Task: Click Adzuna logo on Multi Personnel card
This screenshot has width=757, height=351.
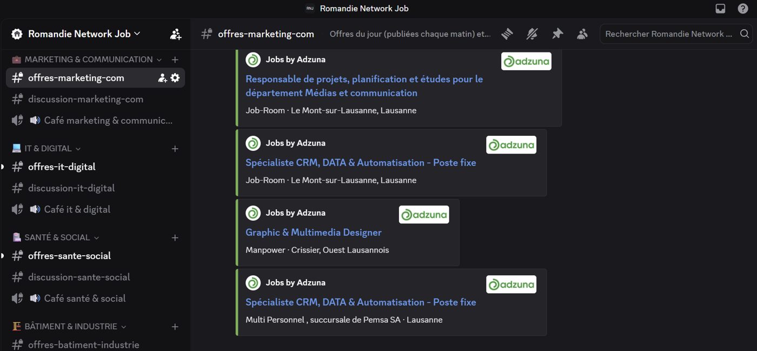Action: (x=511, y=284)
